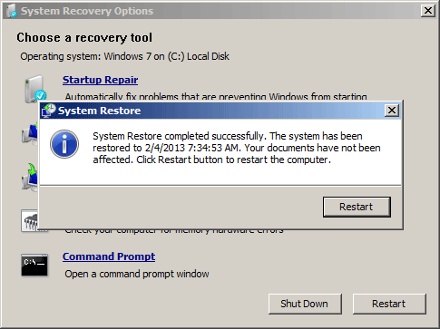440x329 pixels.
Task: Close the System Recovery Options window
Action: click(x=428, y=11)
